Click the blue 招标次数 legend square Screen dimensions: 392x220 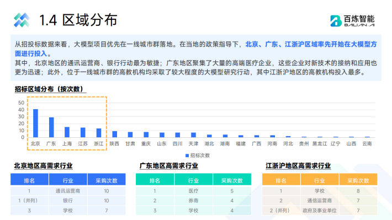187,155
